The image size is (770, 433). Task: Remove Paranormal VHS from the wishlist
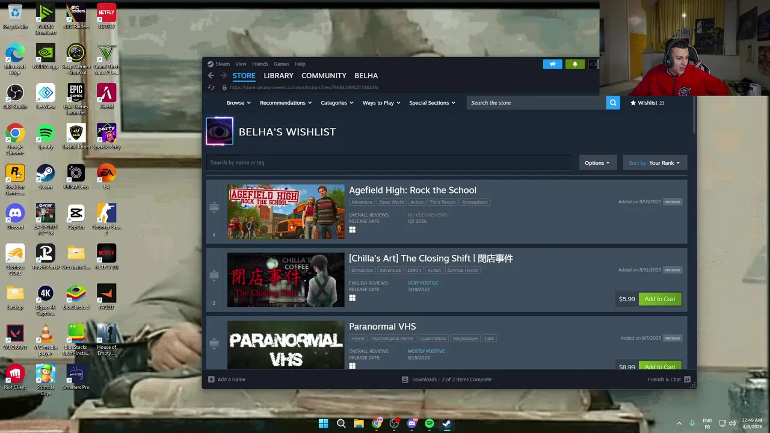[673, 338]
